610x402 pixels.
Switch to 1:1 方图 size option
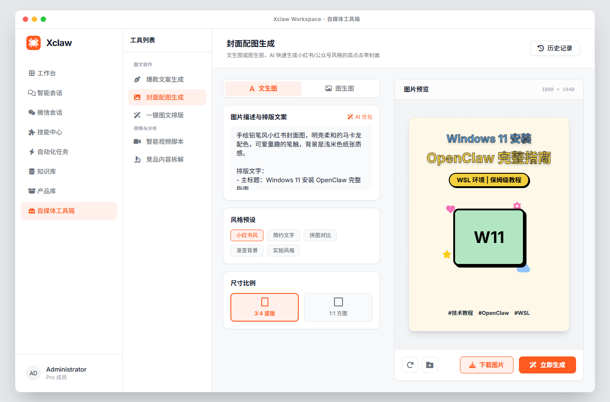tap(338, 307)
